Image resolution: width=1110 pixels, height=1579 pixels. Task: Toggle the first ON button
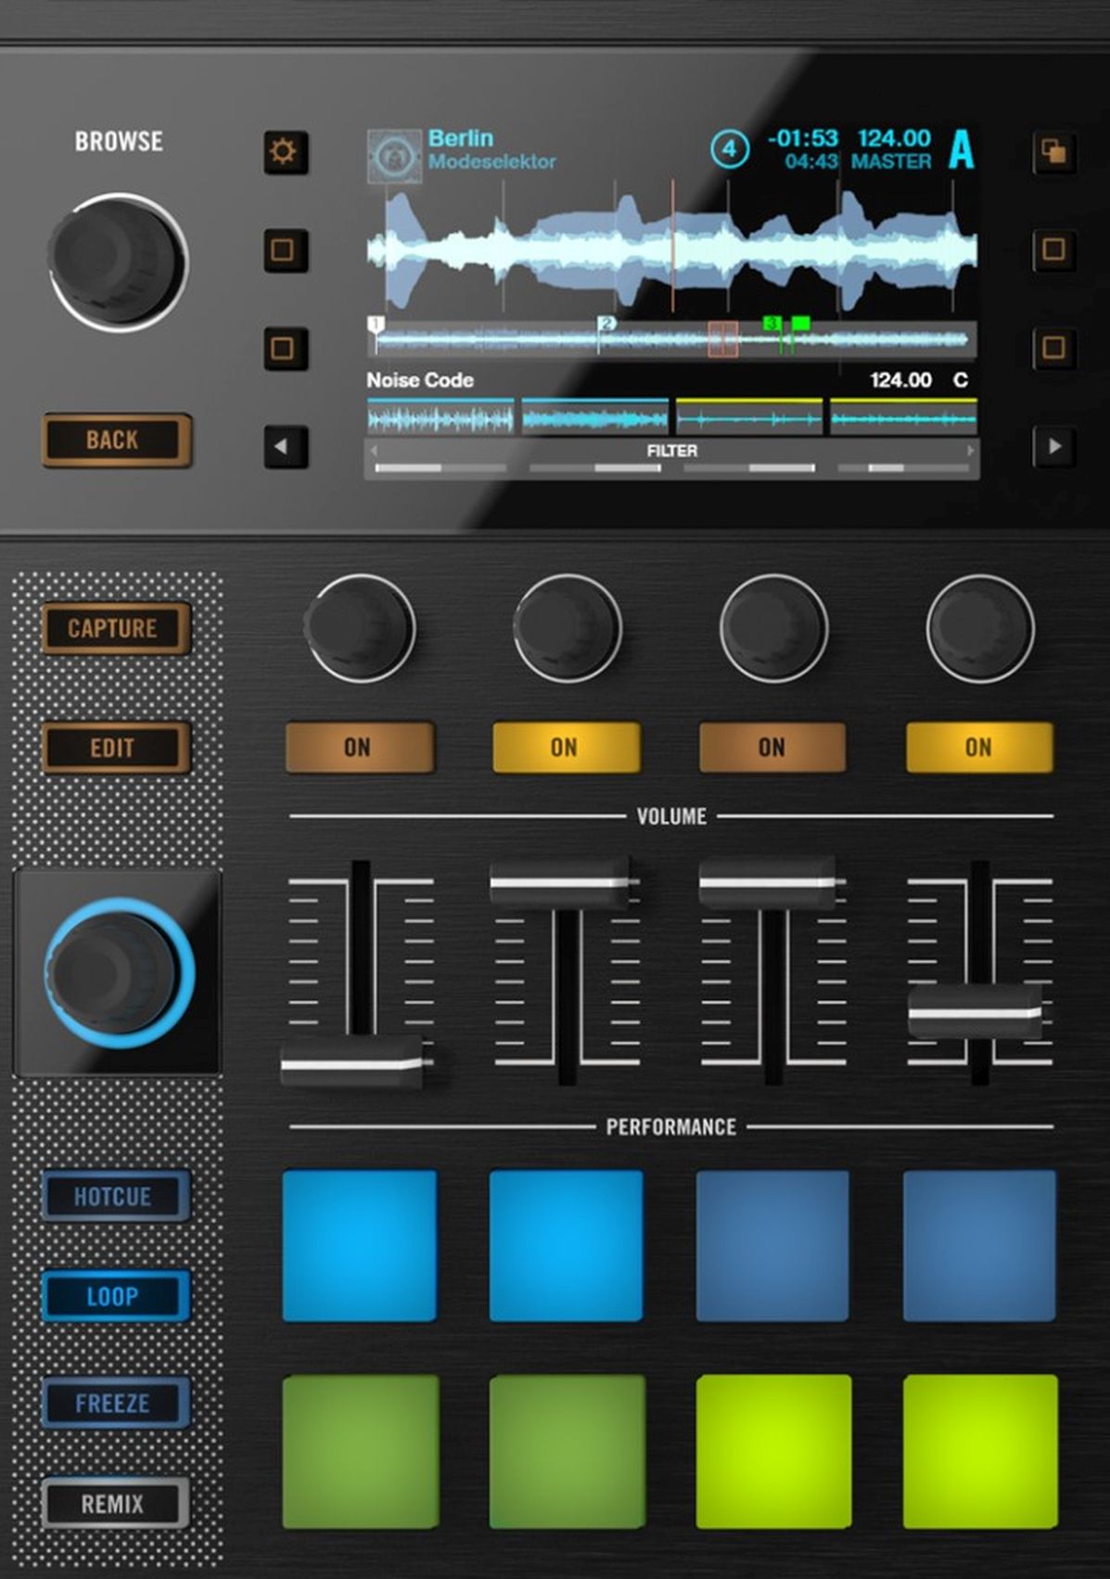[x=359, y=747]
